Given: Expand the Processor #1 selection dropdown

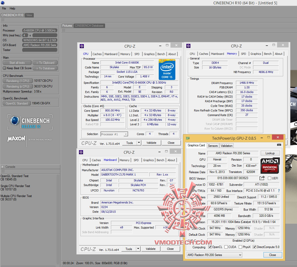Looking at the screenshot, I should 114,134.
